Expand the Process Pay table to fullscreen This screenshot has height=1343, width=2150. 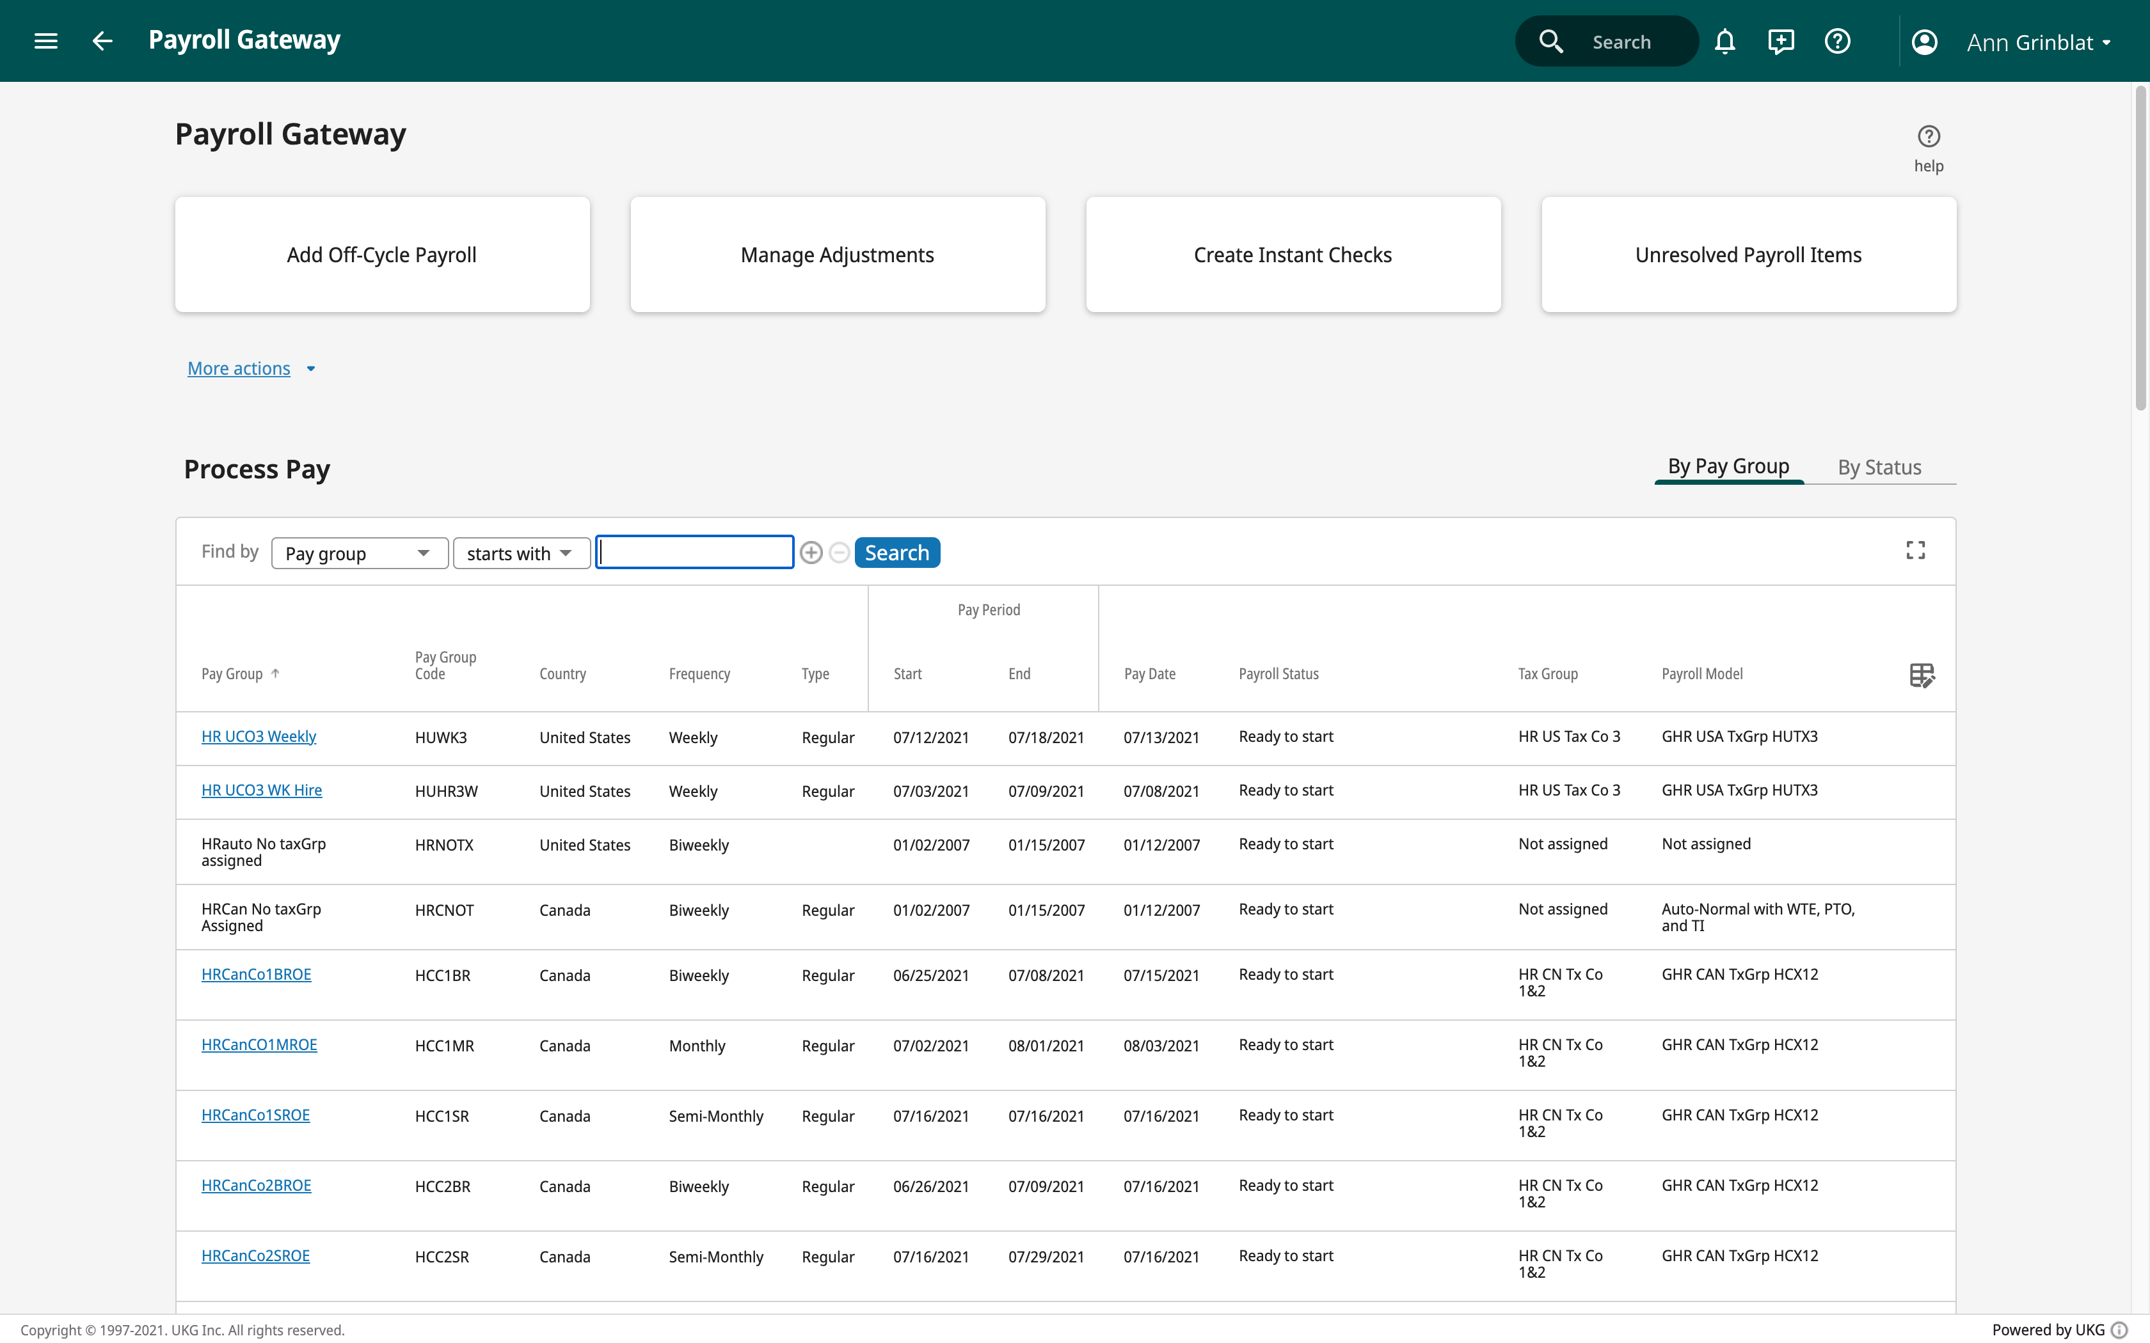click(1915, 550)
